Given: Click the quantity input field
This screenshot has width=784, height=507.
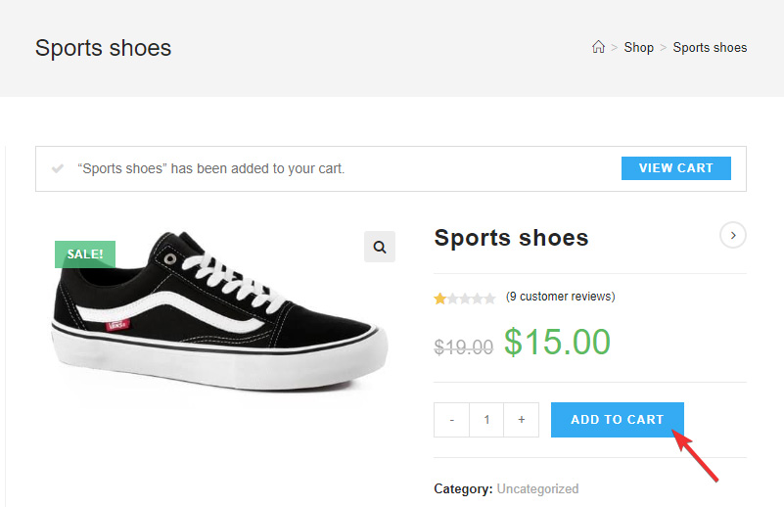Looking at the screenshot, I should (486, 420).
